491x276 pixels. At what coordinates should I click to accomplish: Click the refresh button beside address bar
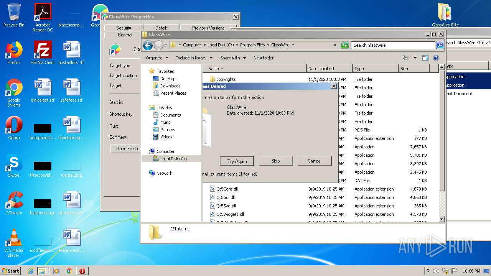[344, 45]
